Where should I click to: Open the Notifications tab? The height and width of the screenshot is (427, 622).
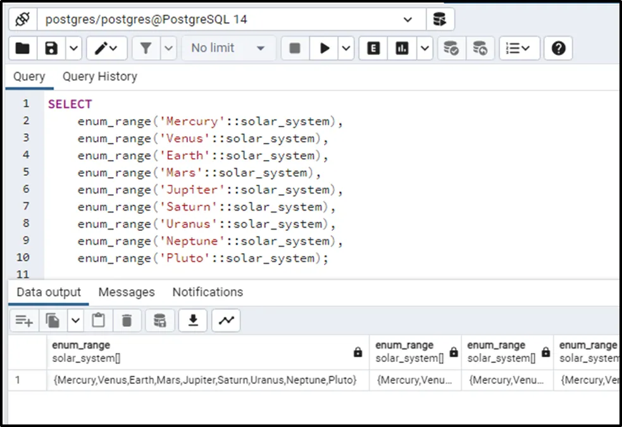[208, 292]
